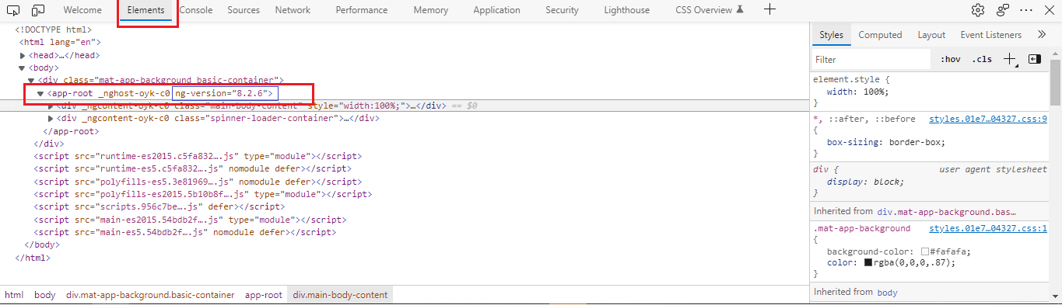Select html in the breadcrumb bar
Viewport: 1062px width, 305px height.
coord(14,295)
